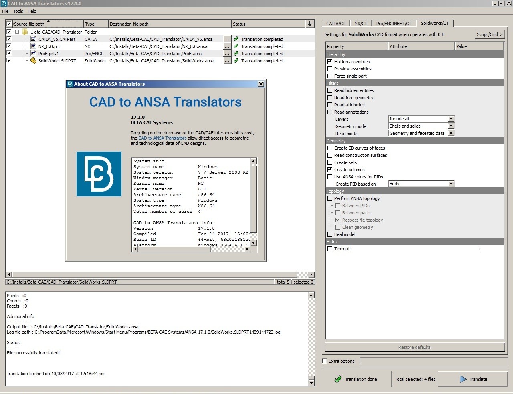Follow the CAD to ANSA Translators link
The image size is (513, 394).
[x=162, y=138]
